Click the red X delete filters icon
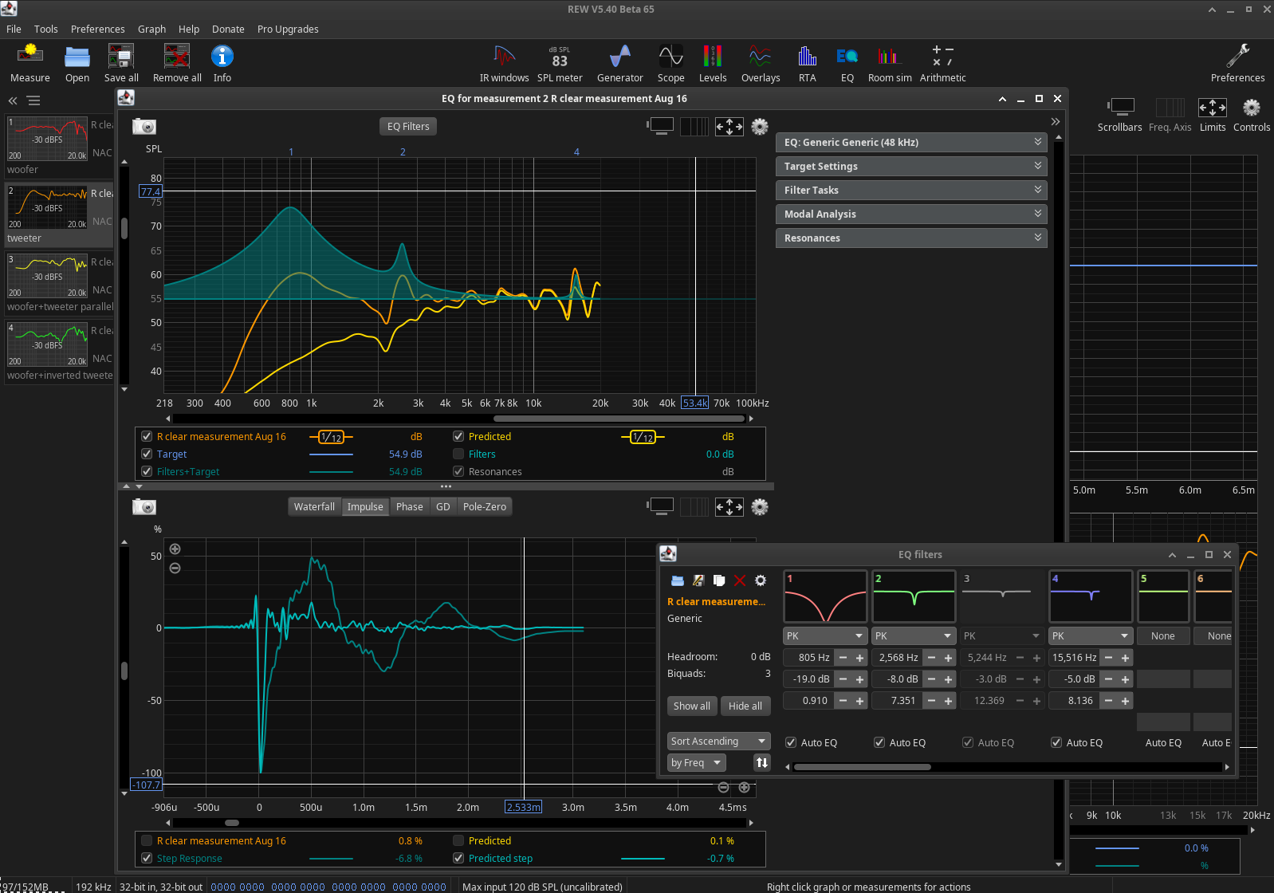 pyautogui.click(x=740, y=580)
